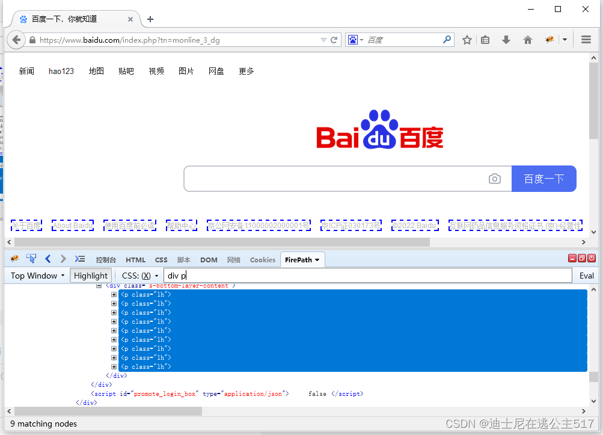Click the browser back arrow button
Viewport: 603px width, 435px height.
(x=16, y=40)
